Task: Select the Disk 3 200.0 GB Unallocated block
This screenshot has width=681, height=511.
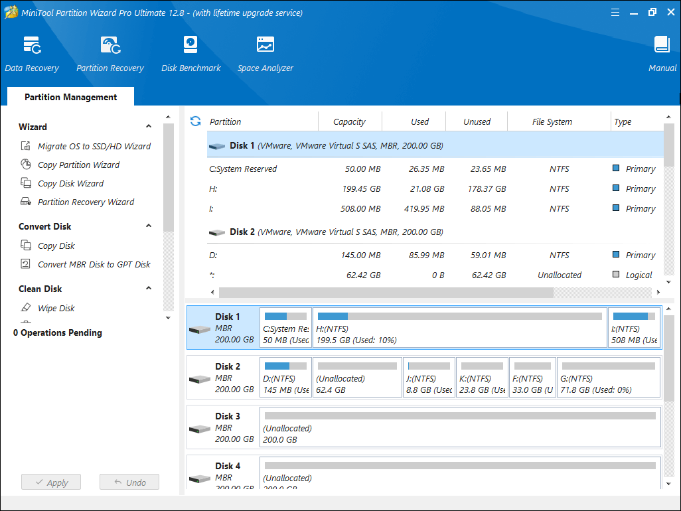Action: (461, 427)
